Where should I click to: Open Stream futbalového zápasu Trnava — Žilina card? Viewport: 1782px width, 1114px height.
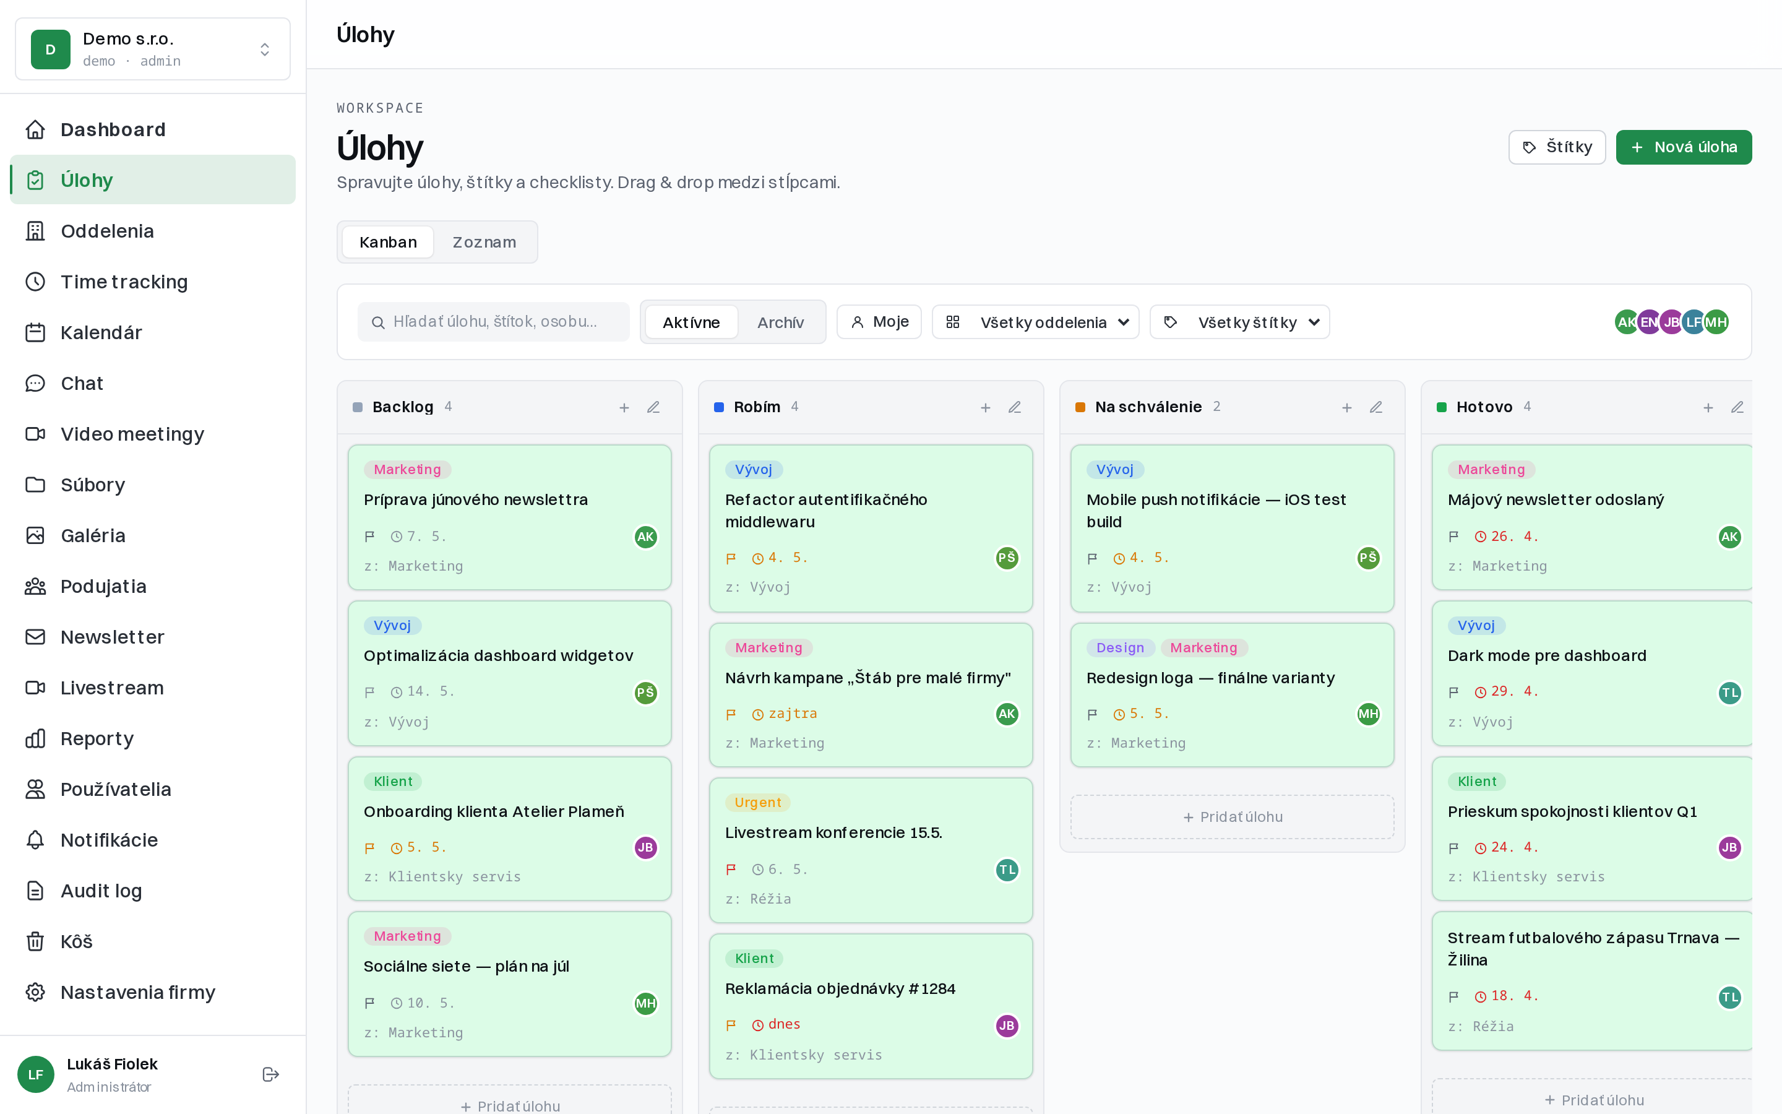point(1593,982)
